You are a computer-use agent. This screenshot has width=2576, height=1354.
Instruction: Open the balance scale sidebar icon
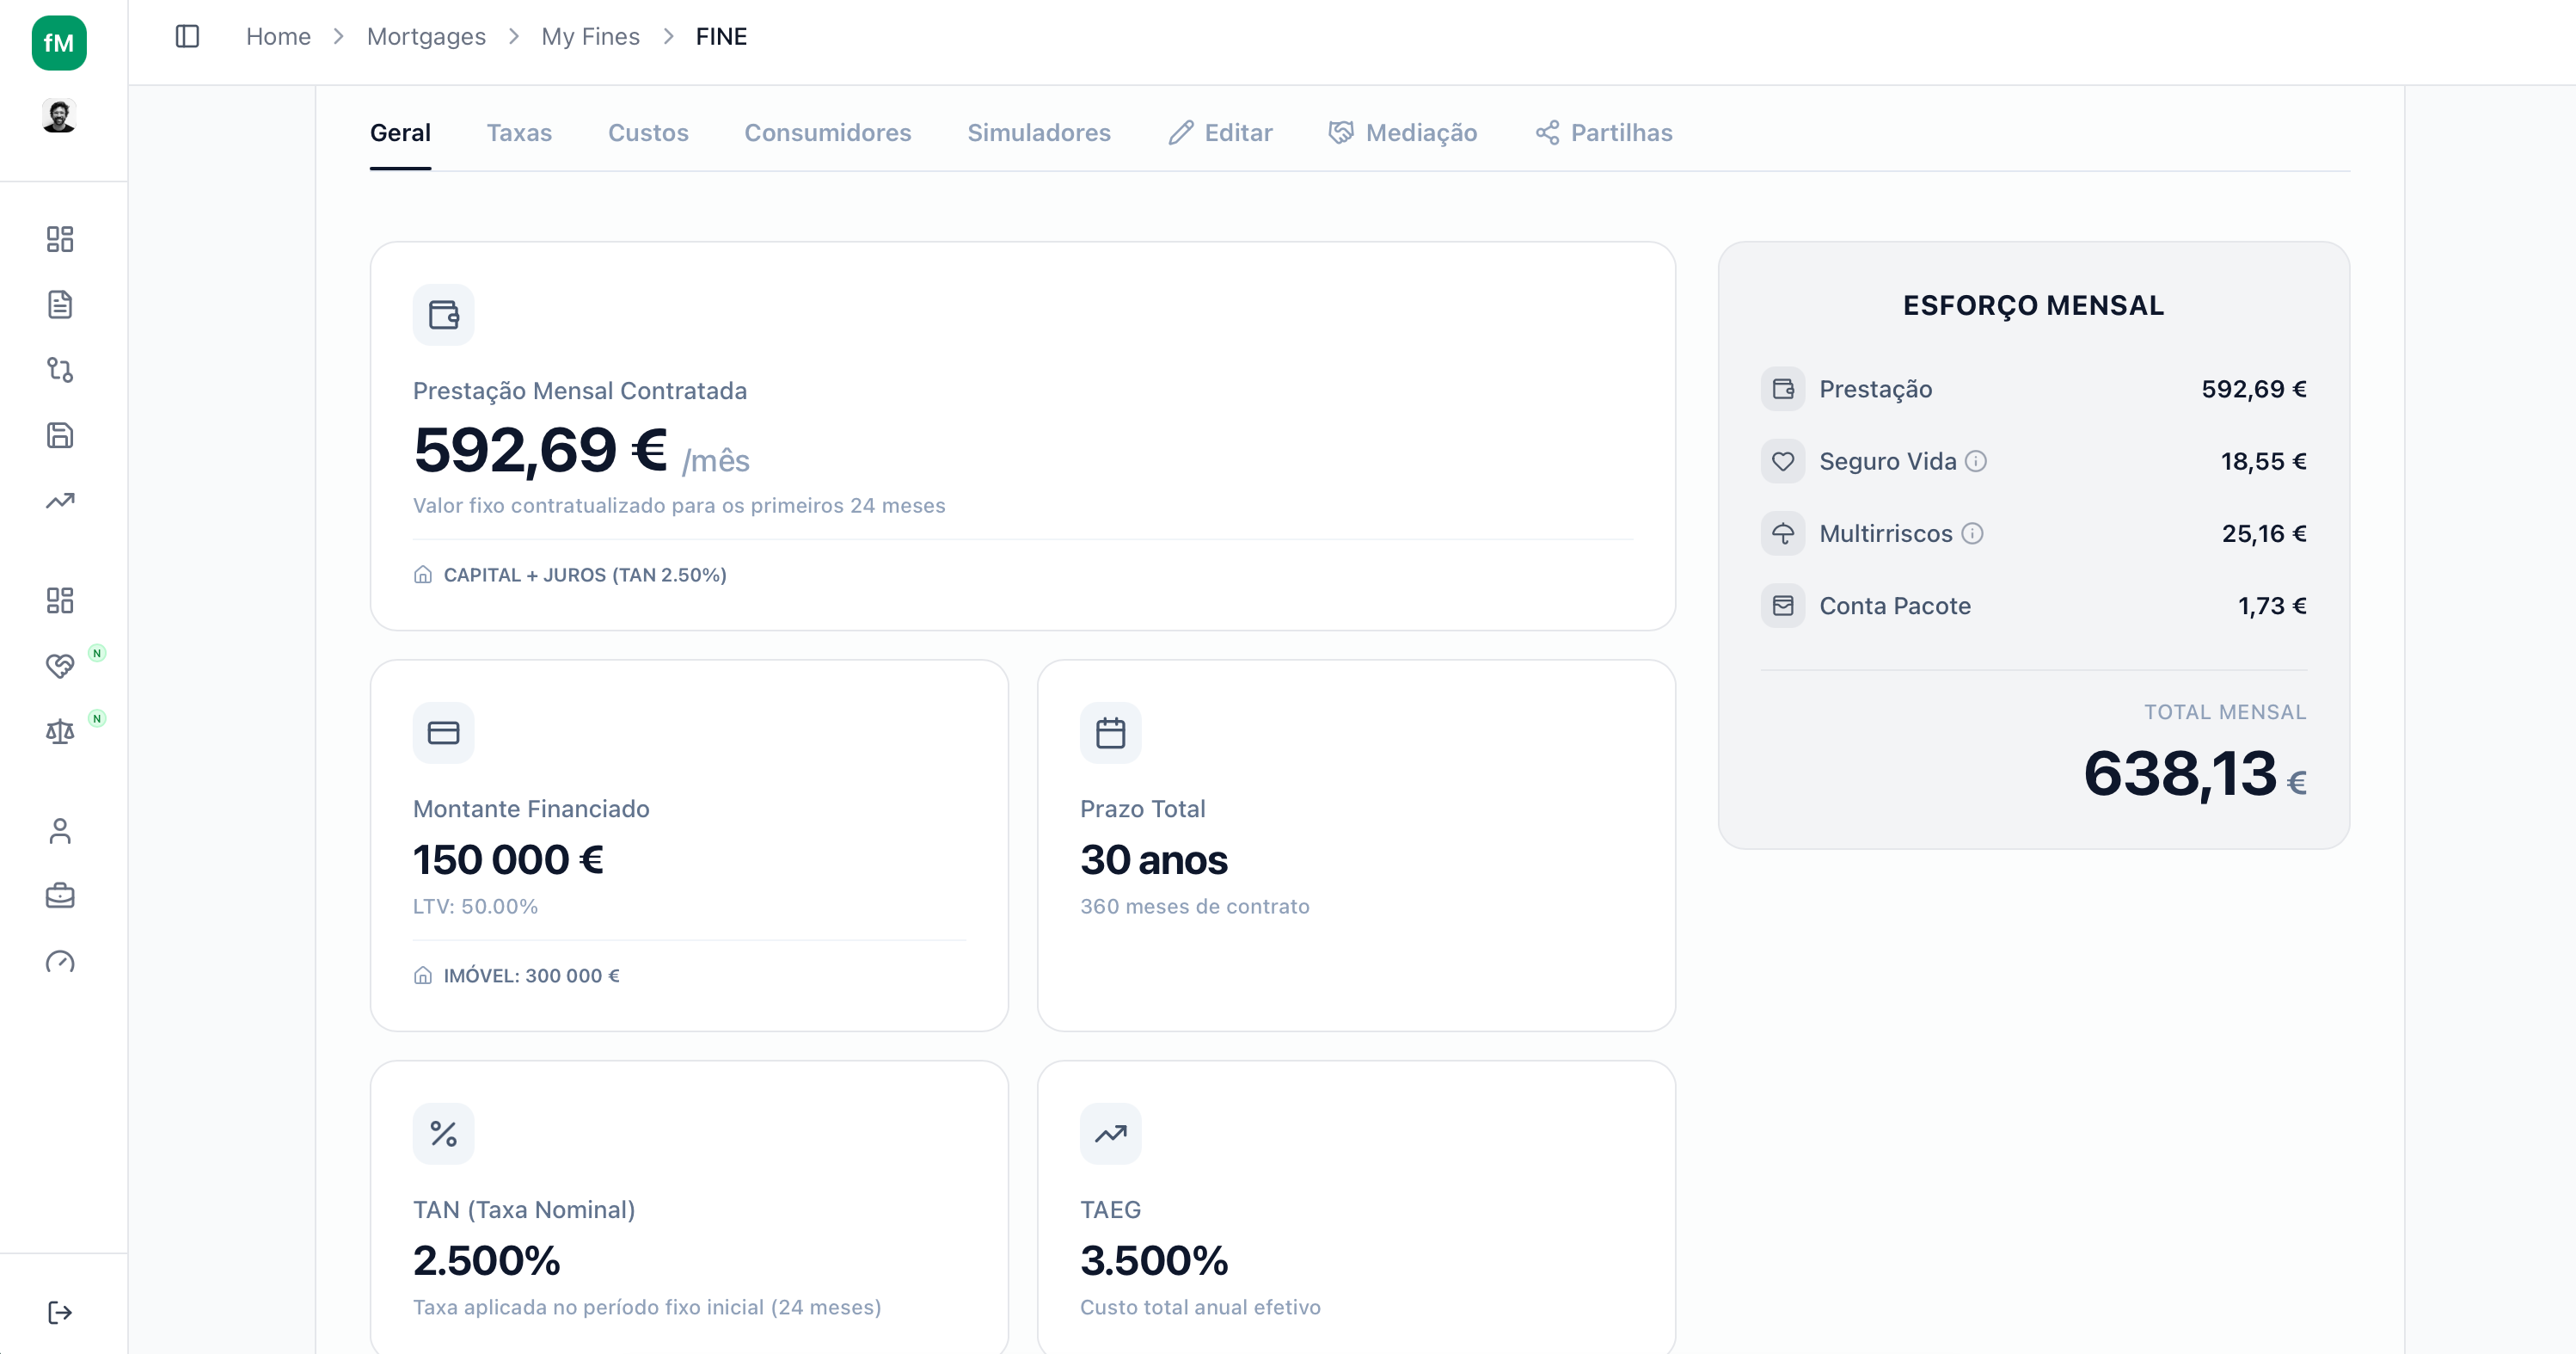pos(60,731)
